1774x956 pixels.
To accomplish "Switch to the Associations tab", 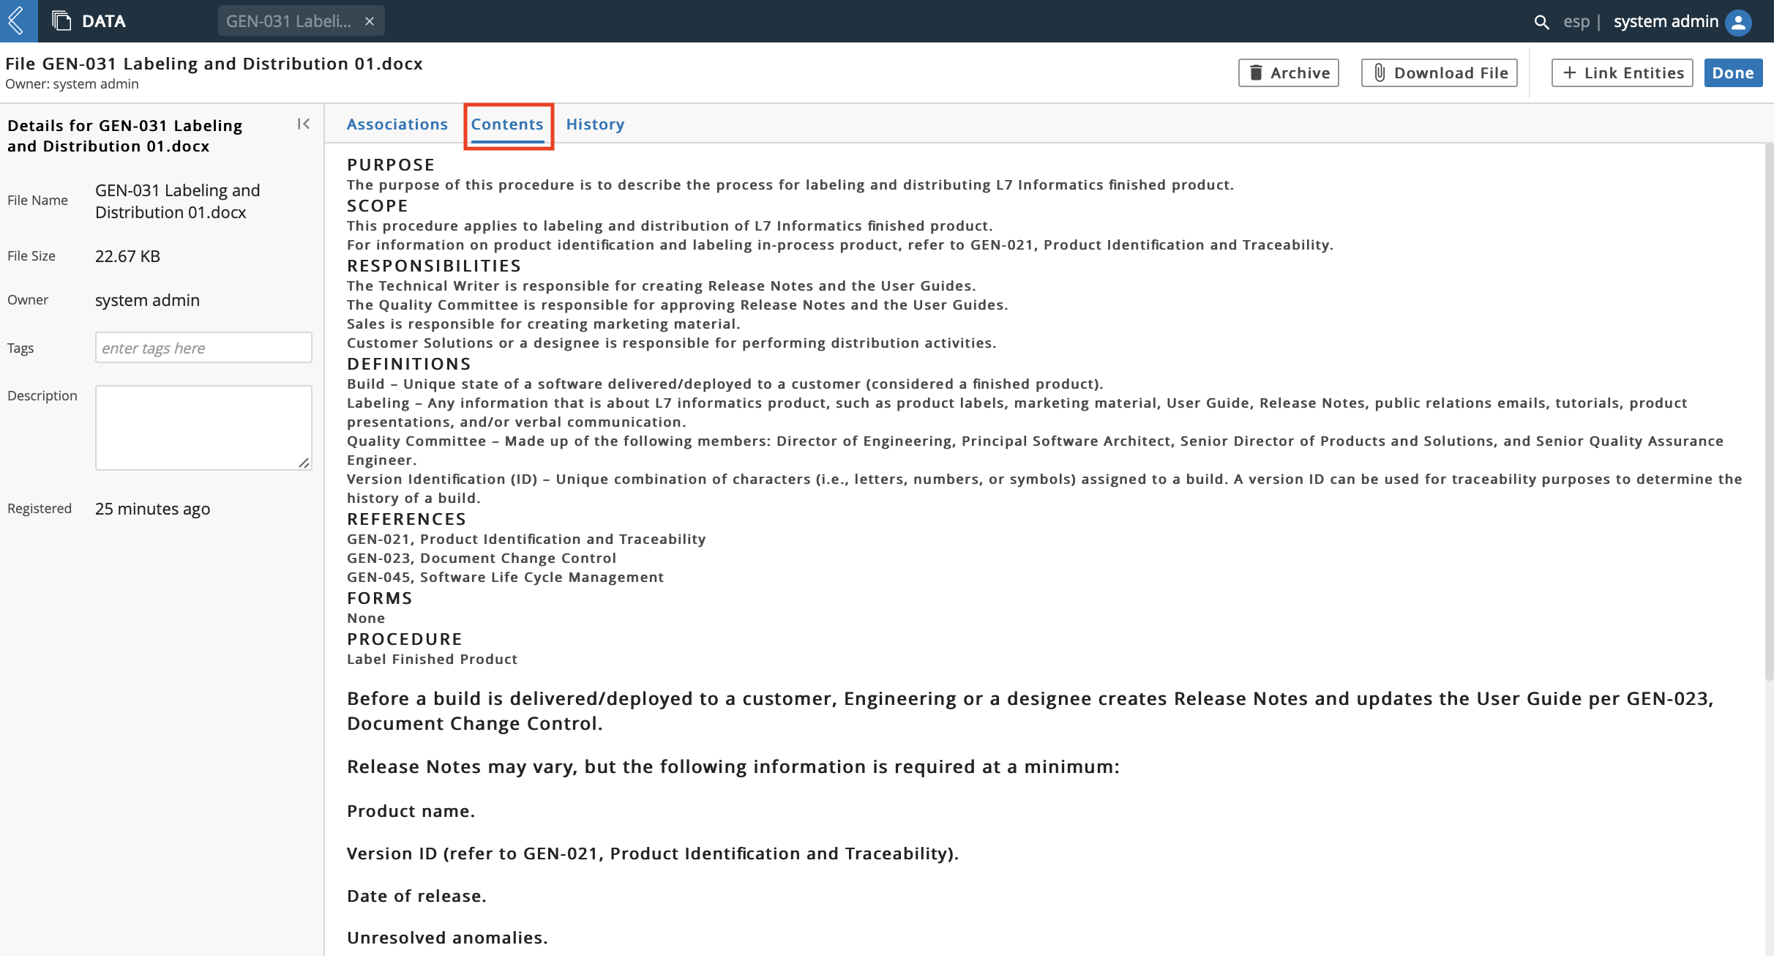I will pos(397,124).
